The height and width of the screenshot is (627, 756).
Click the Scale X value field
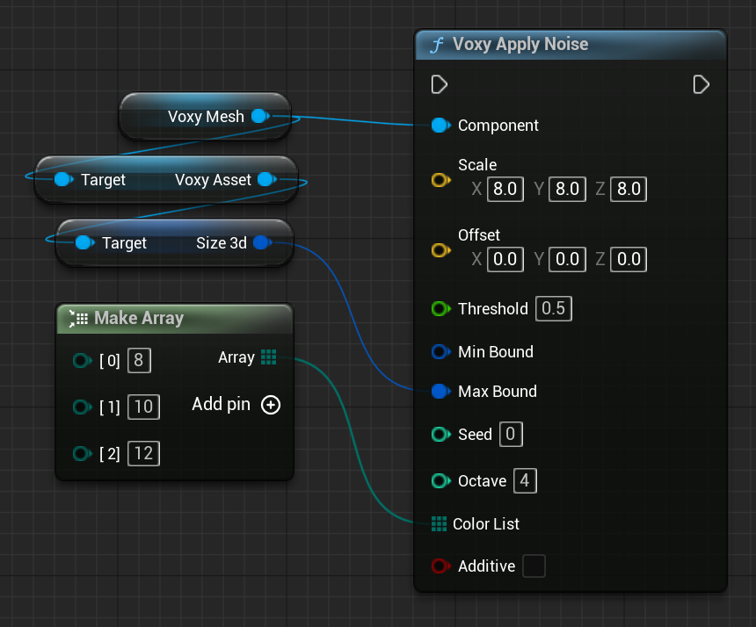505,189
